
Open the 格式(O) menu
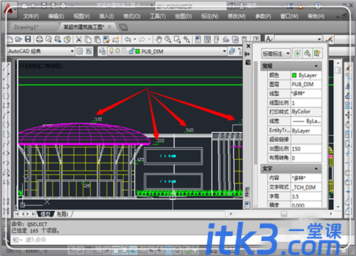pos(132,16)
